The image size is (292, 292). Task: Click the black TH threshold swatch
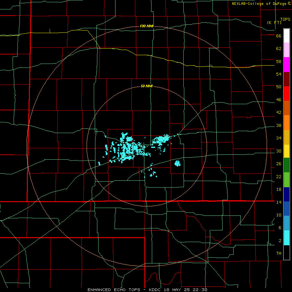286,252
